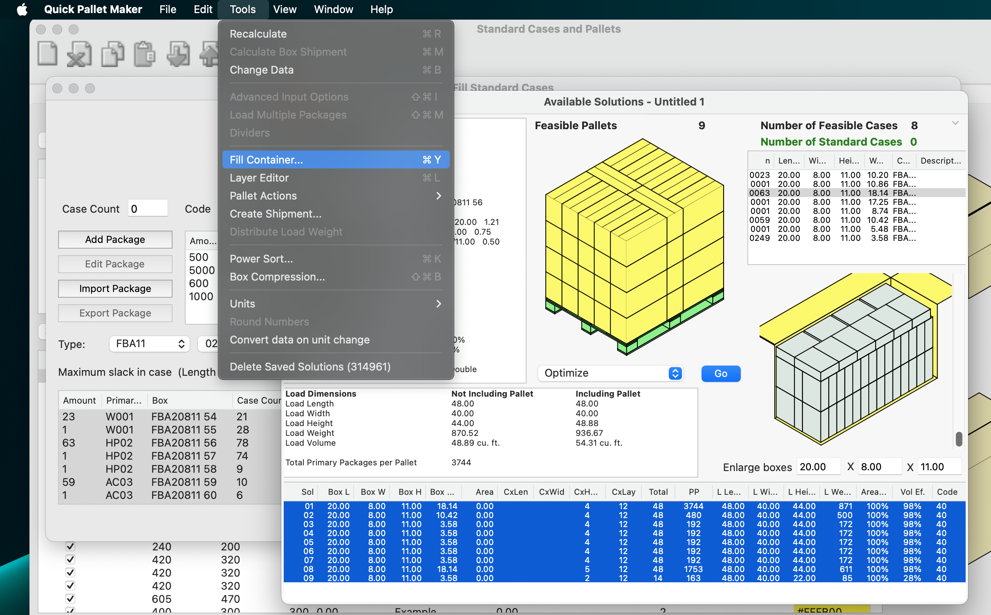Click the Total column header

click(658, 492)
